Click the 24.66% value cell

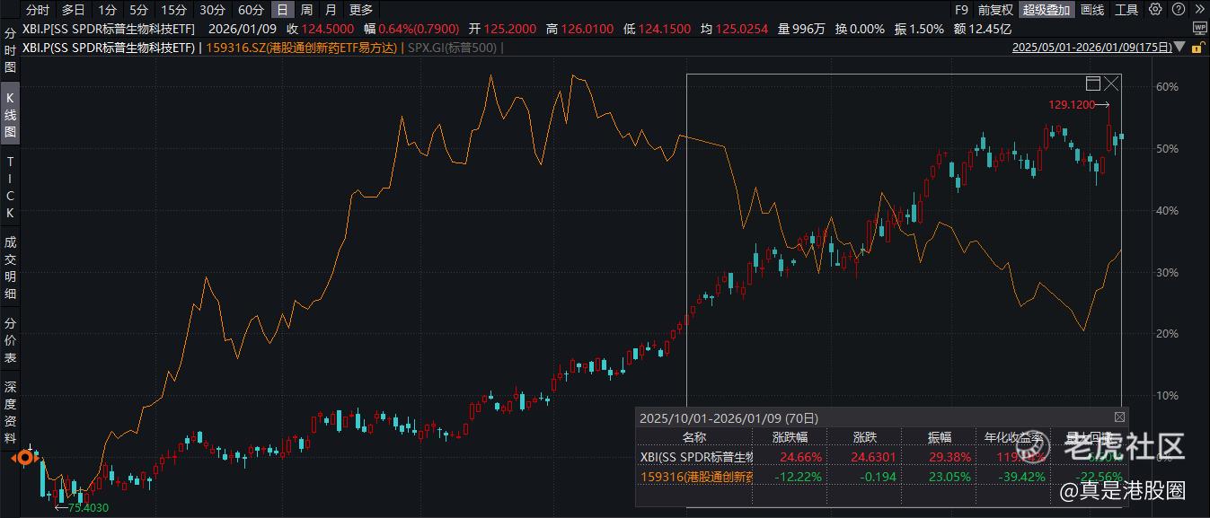pos(801,457)
